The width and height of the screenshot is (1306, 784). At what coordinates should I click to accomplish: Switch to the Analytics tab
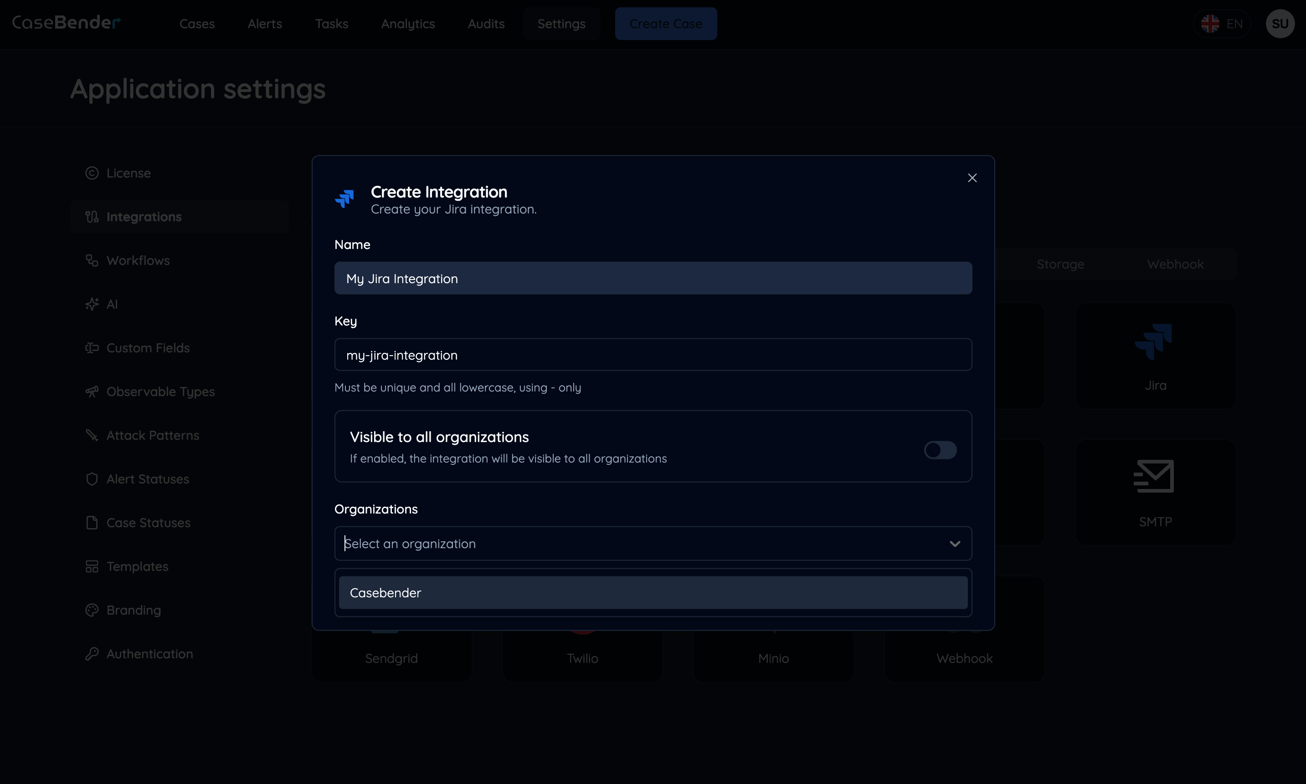pyautogui.click(x=408, y=24)
